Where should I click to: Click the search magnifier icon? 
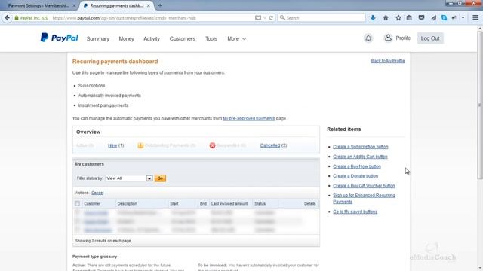coord(282,18)
